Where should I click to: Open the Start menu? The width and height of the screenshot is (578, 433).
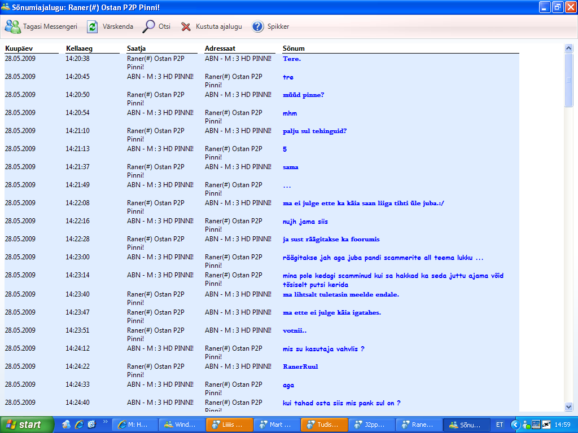(27, 425)
